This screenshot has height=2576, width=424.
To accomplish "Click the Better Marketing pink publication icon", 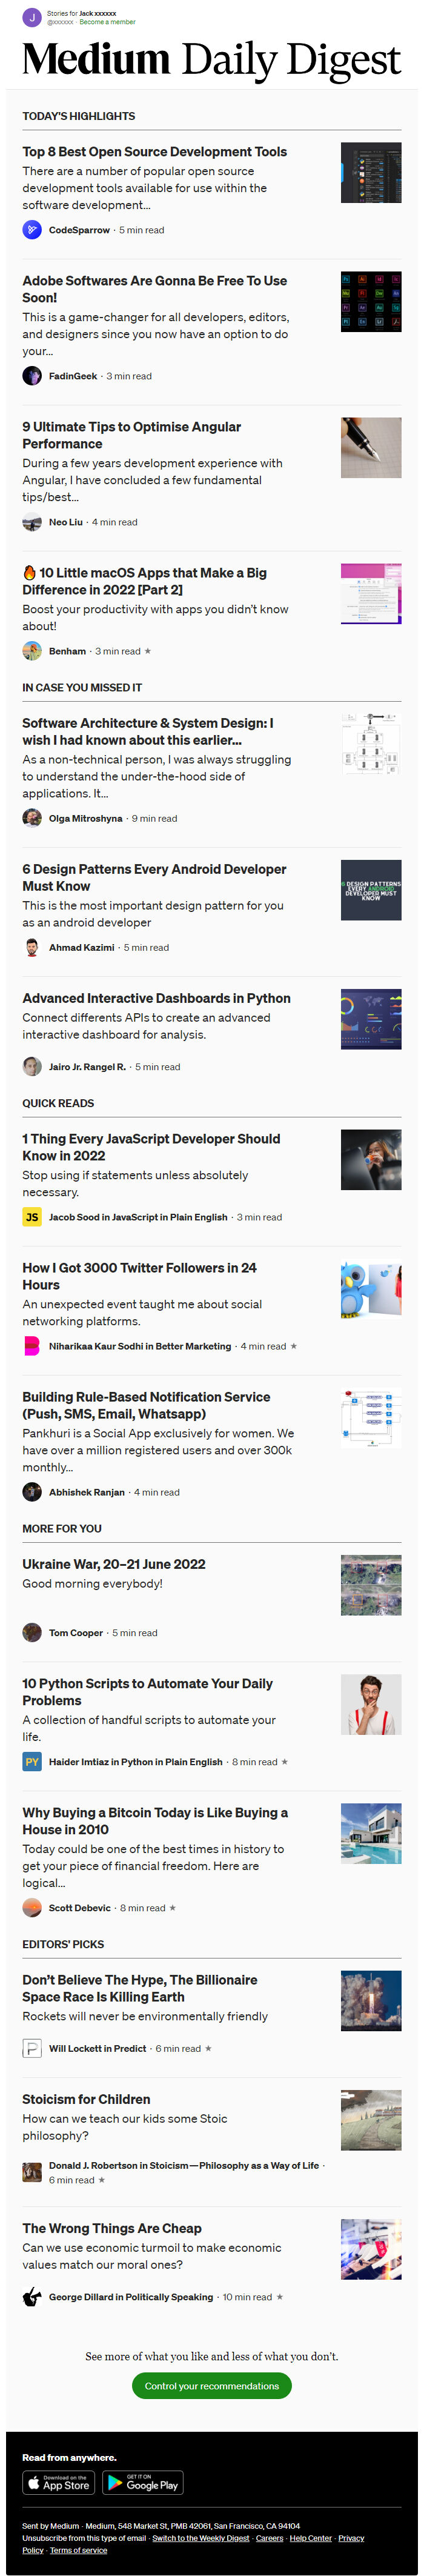I will click(x=32, y=1346).
